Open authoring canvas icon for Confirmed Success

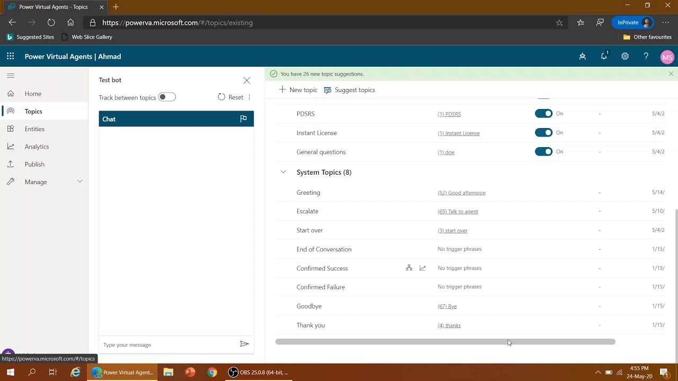coord(409,268)
